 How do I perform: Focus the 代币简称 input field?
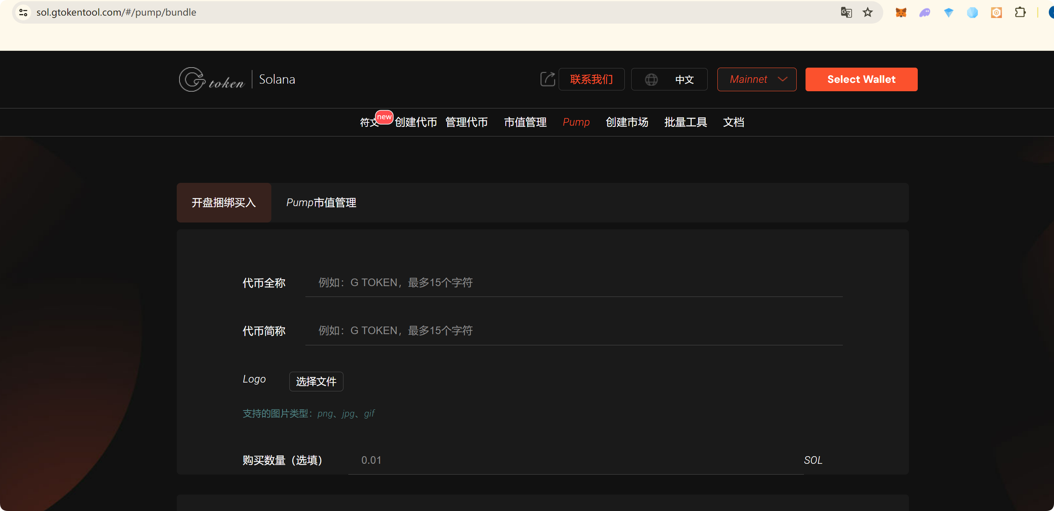pos(574,331)
